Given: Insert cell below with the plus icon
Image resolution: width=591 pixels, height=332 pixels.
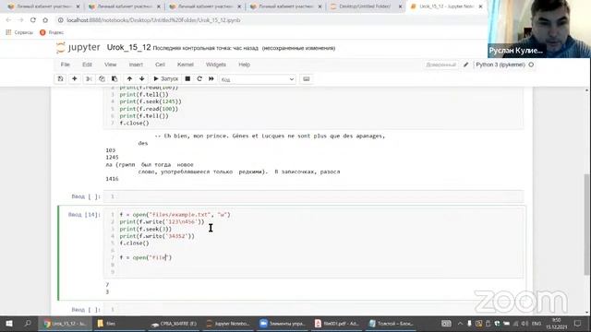Looking at the screenshot, I should pos(74,79).
